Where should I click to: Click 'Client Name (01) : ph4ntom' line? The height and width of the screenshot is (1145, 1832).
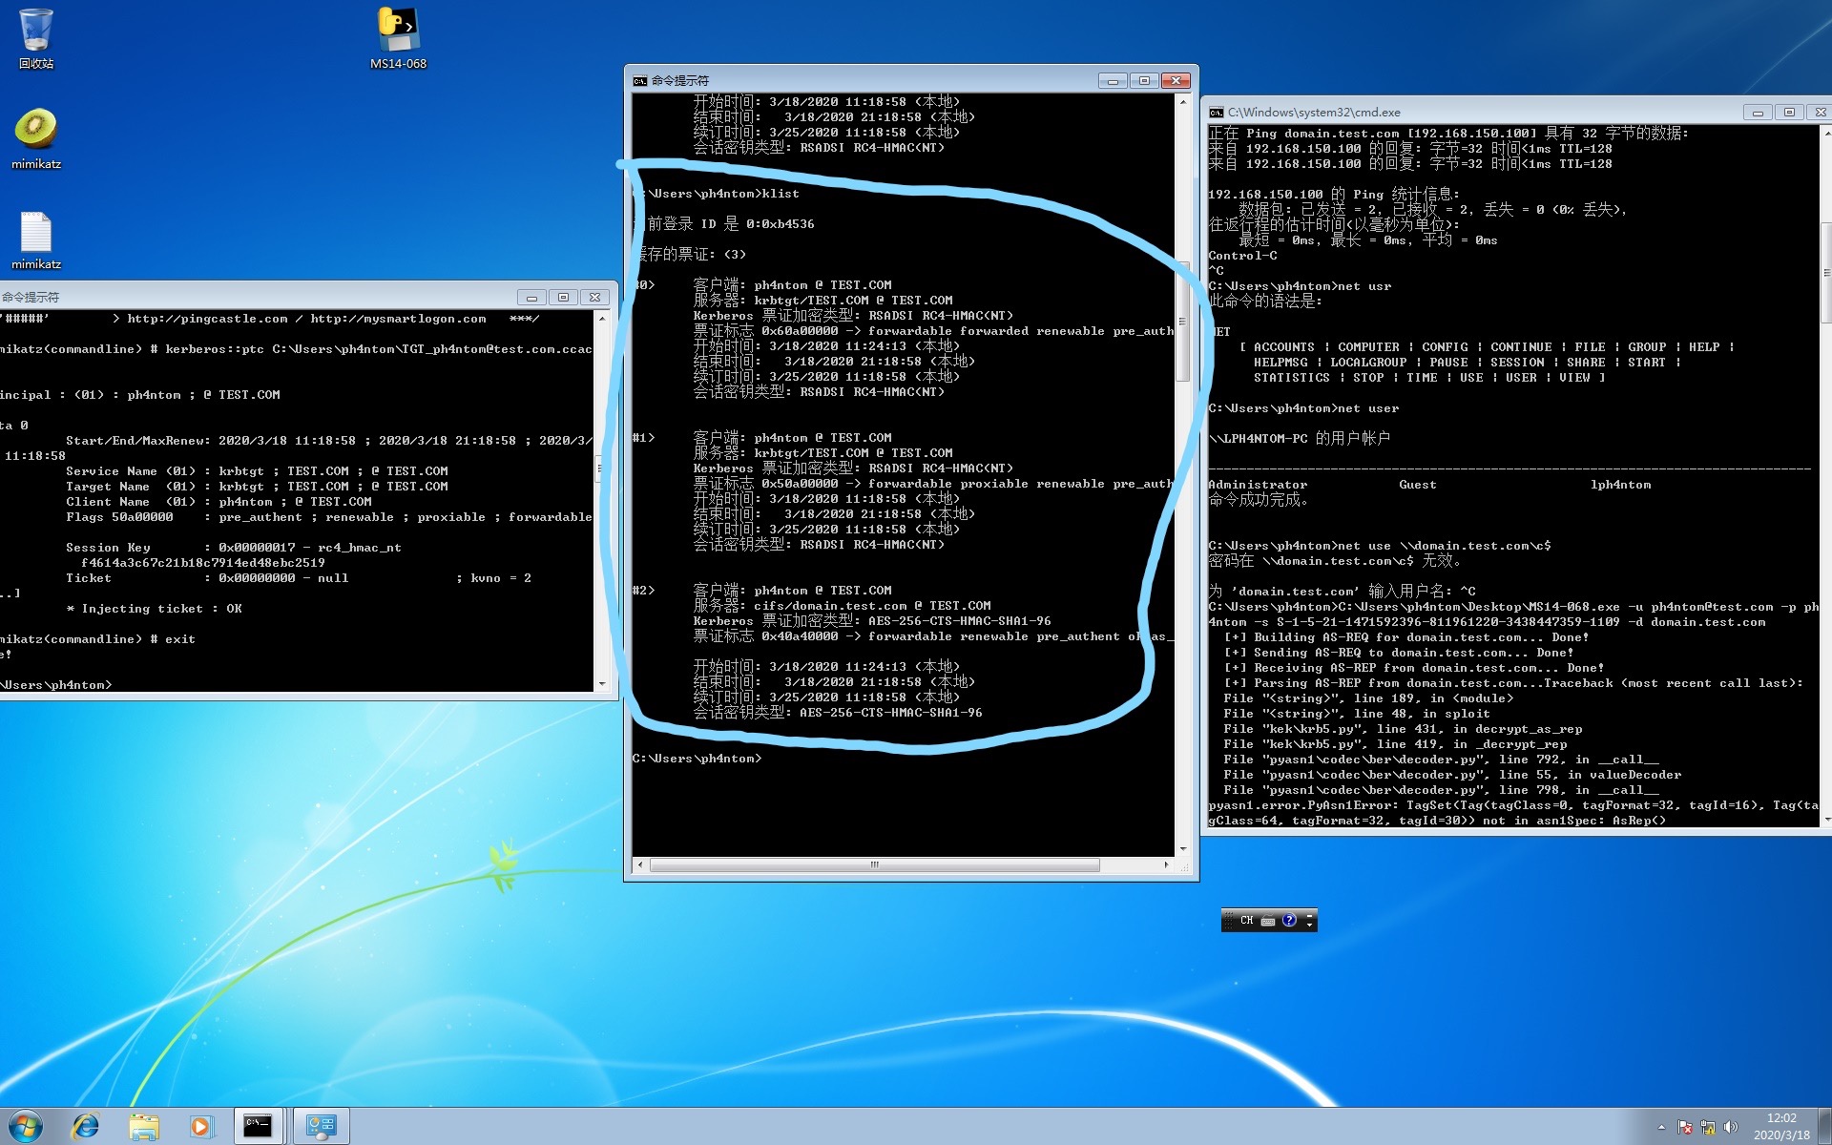point(219,502)
